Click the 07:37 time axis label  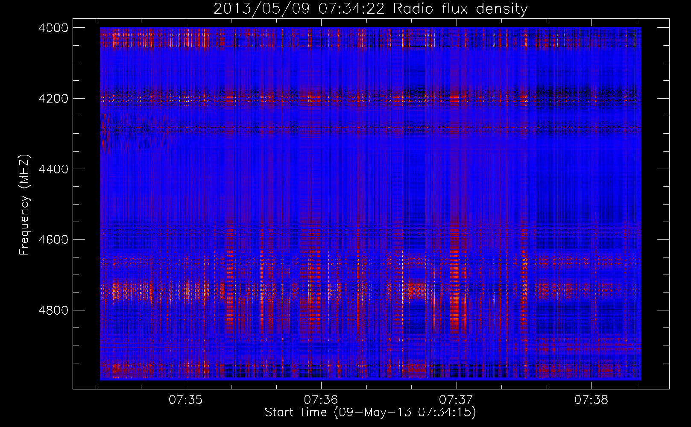456,400
